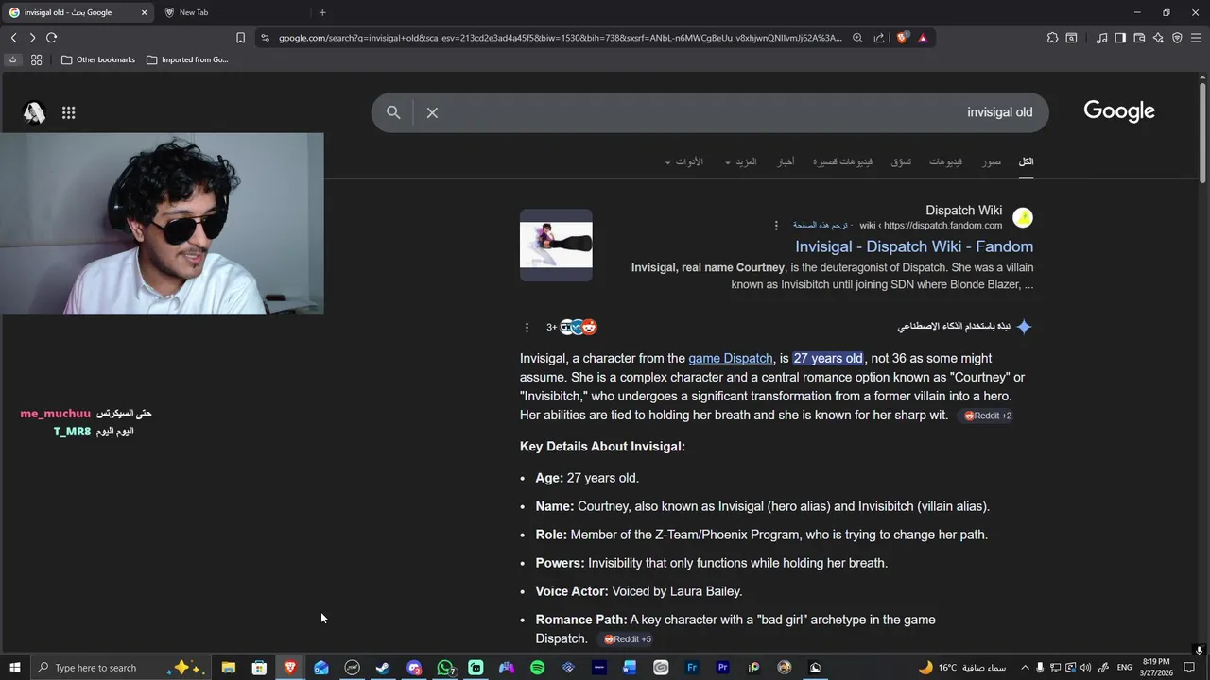Click translate this page link ترجم هذه الصفحة
1210x680 pixels.
click(821, 226)
